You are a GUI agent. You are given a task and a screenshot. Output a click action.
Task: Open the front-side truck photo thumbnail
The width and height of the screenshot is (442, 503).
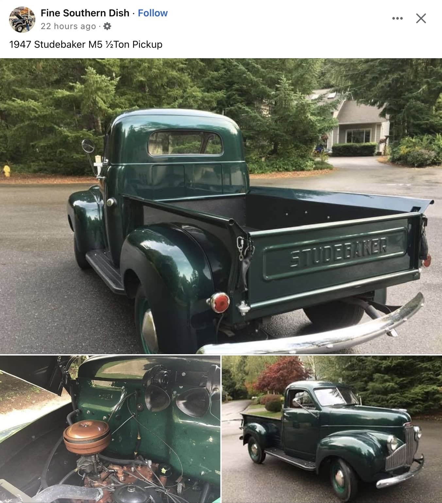pos(332,429)
